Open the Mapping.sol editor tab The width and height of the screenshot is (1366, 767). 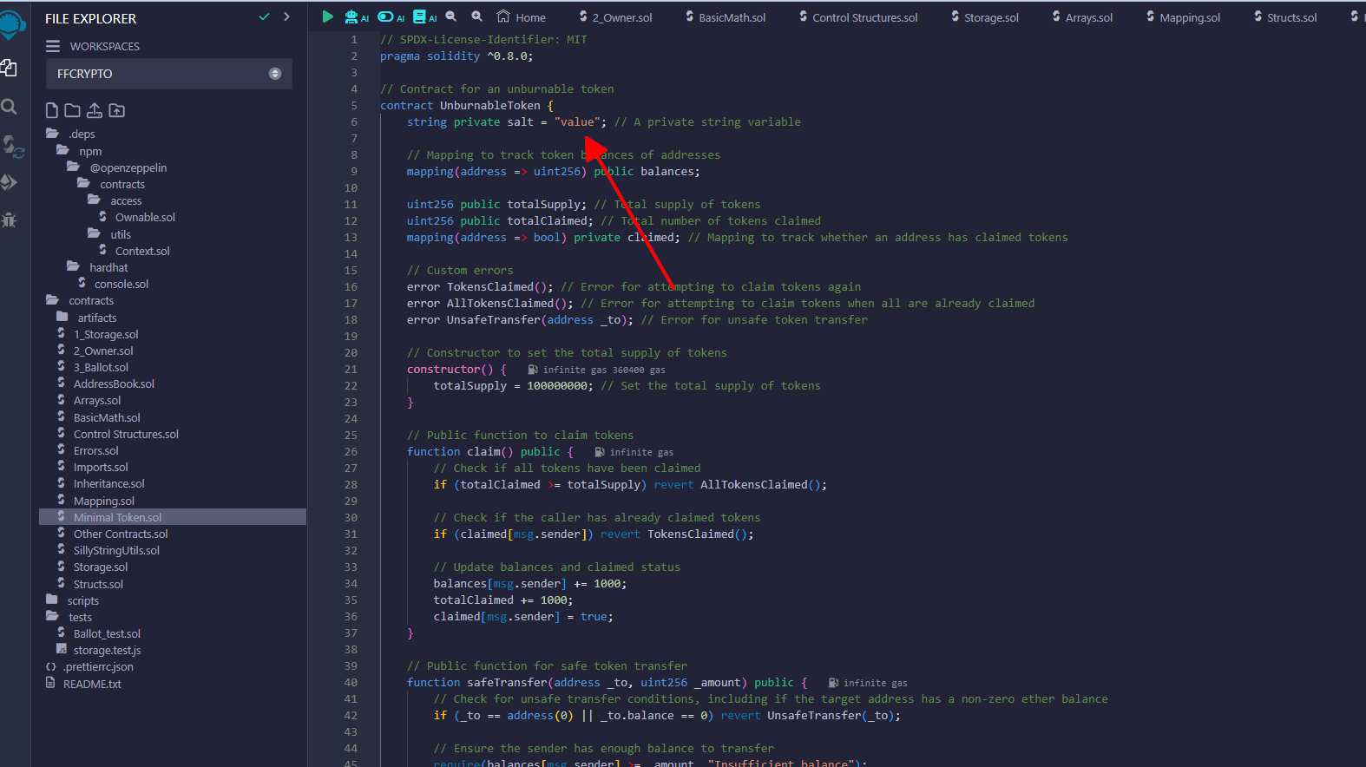(x=1183, y=16)
